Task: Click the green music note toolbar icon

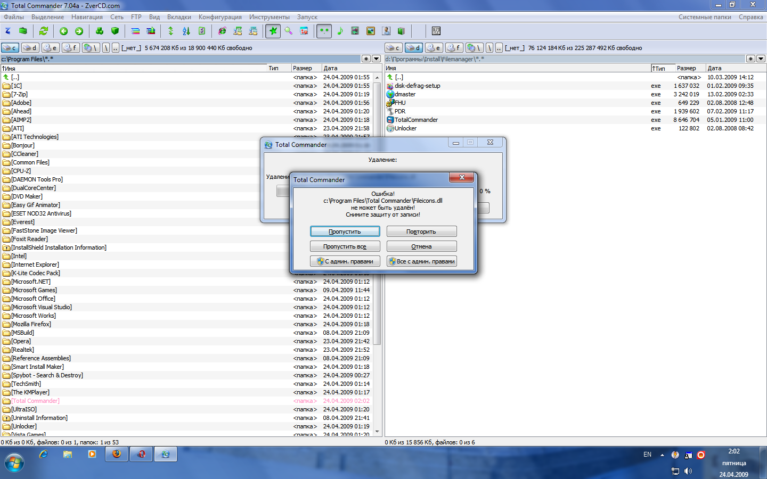Action: tap(340, 31)
